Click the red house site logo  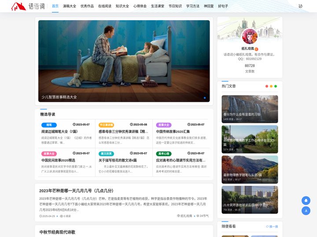point(18,6)
